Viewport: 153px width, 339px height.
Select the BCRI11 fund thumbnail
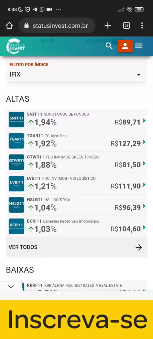coord(17,226)
